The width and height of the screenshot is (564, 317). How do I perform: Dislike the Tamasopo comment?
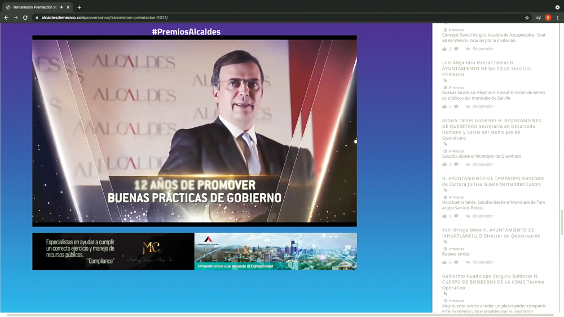pos(456,216)
